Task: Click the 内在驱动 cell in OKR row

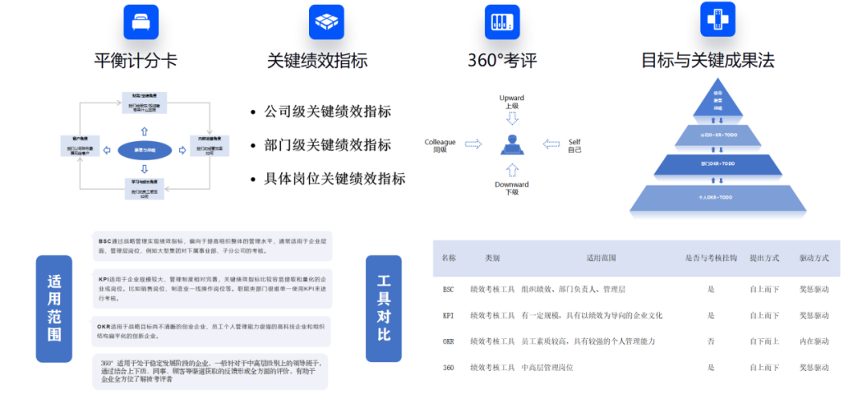Action: 815,342
